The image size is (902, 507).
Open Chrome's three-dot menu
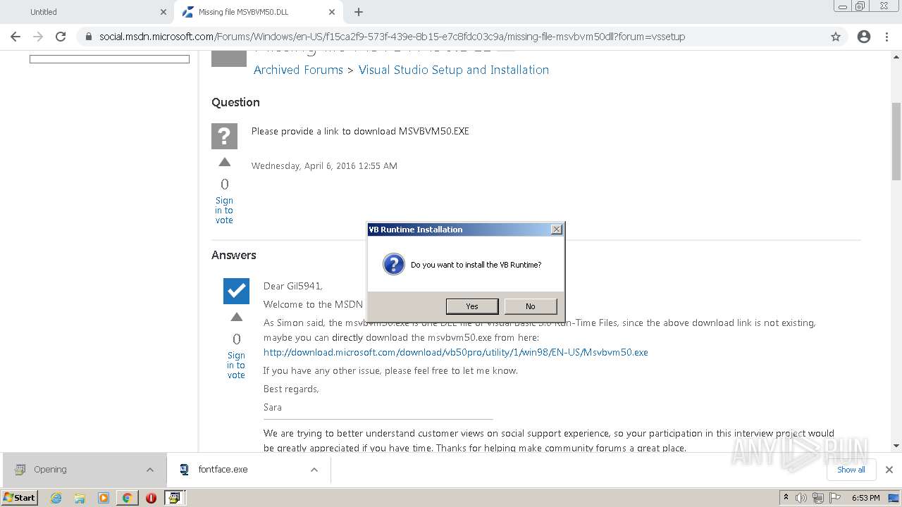coord(886,37)
